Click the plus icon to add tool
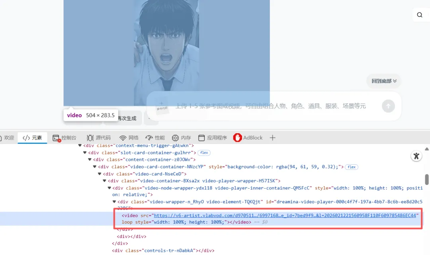Screen dimensions: 430x255 (272, 138)
